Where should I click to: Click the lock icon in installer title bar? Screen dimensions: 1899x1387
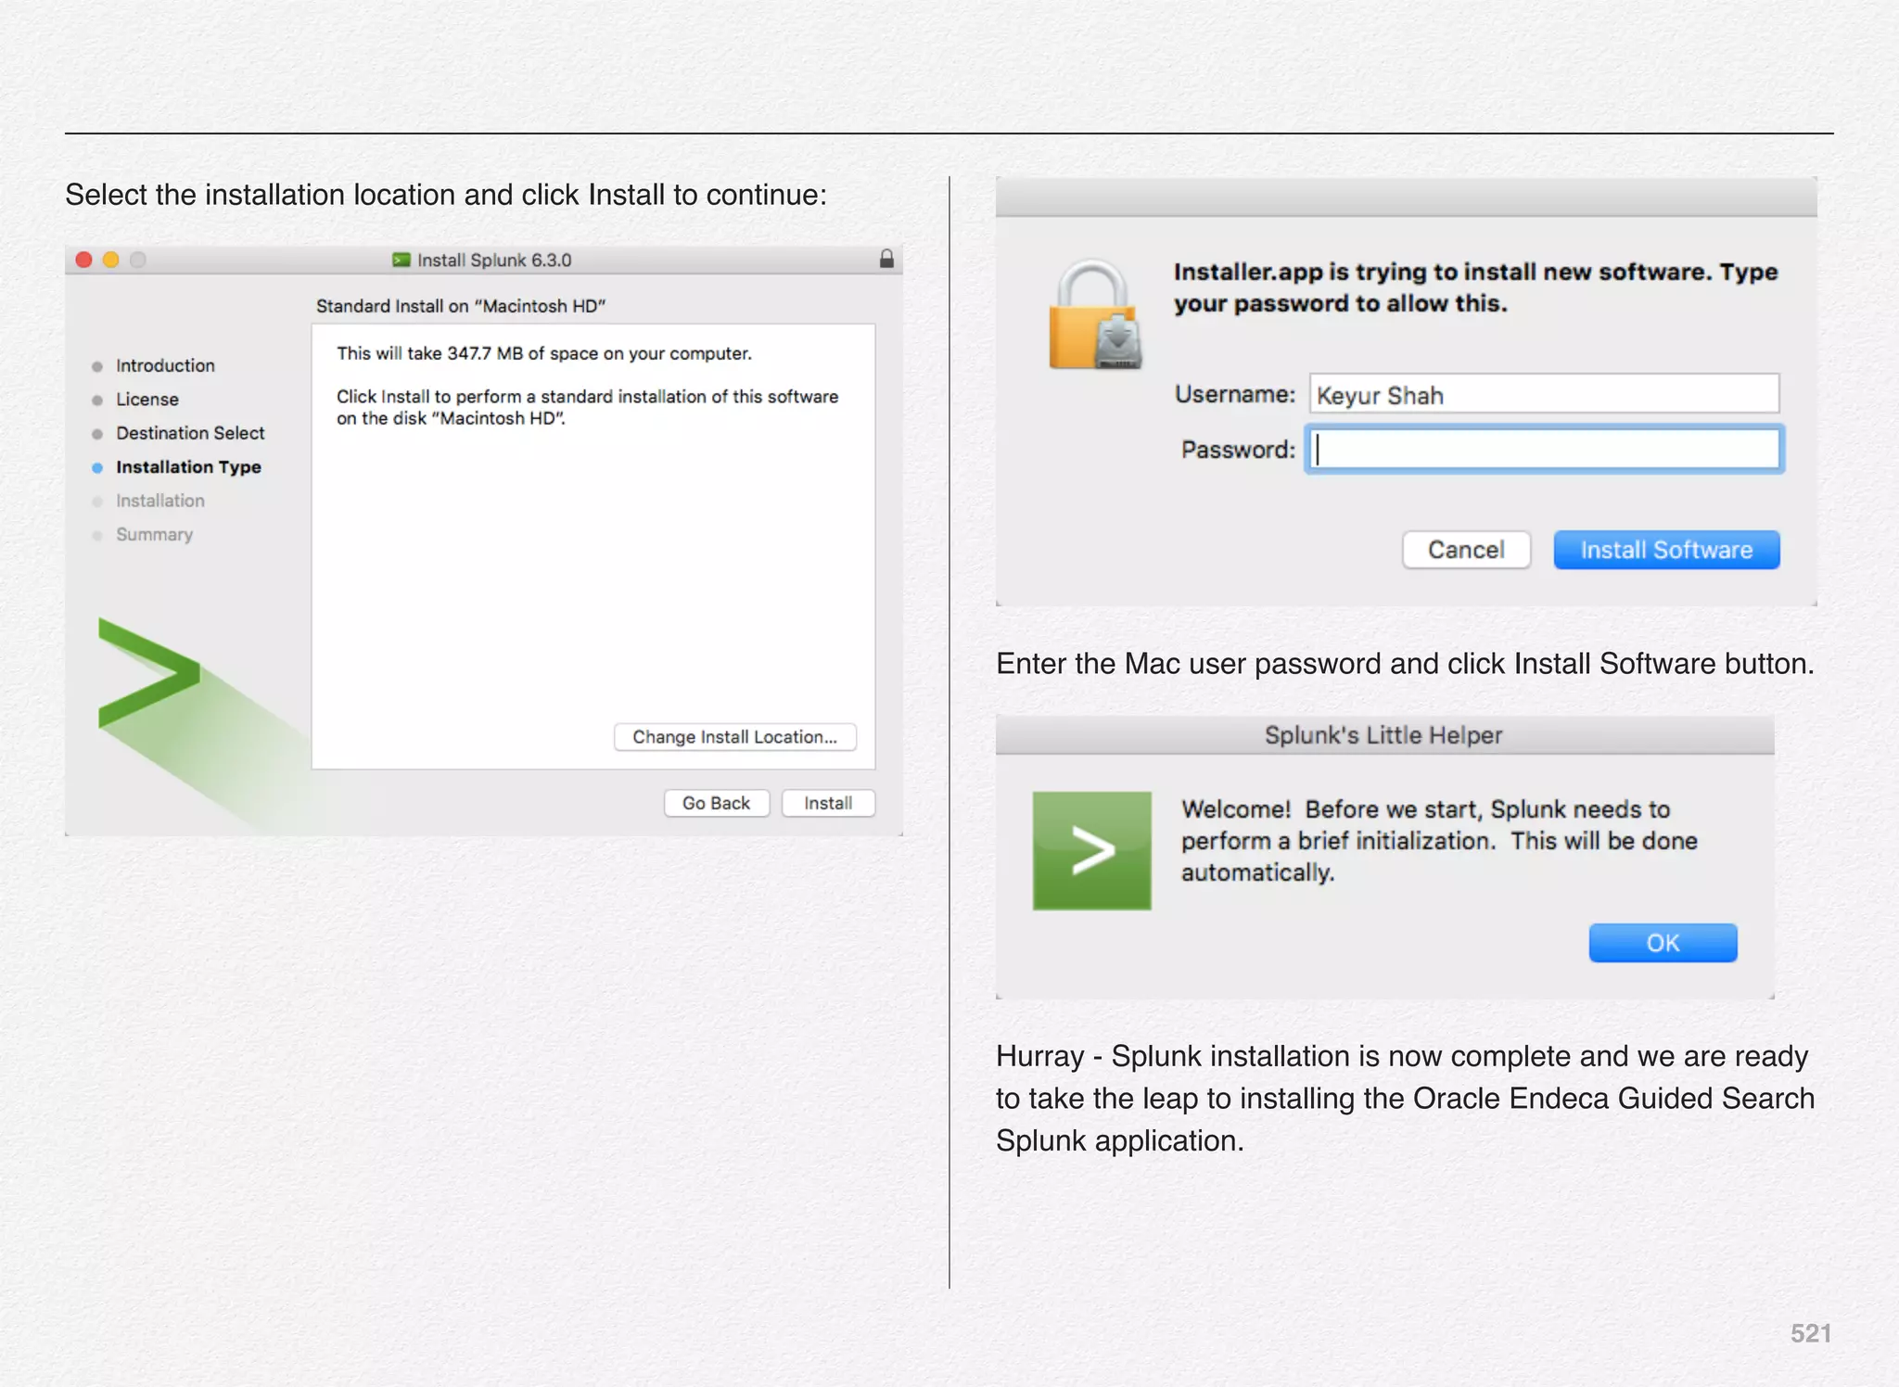(x=886, y=259)
